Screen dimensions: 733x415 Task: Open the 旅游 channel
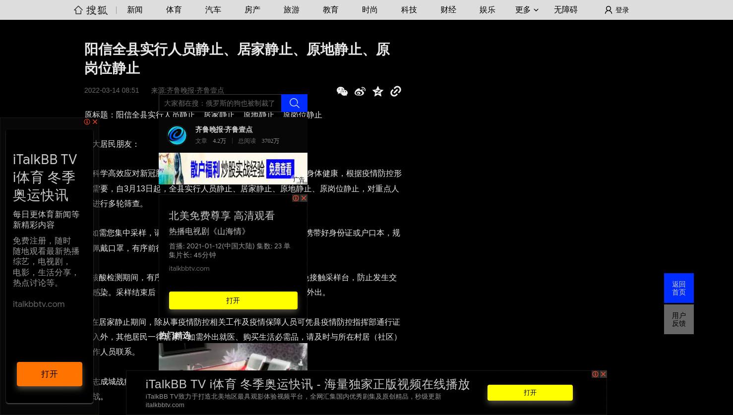click(x=292, y=10)
